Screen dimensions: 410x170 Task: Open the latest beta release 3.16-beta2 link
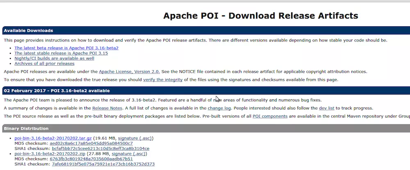tap(66, 48)
